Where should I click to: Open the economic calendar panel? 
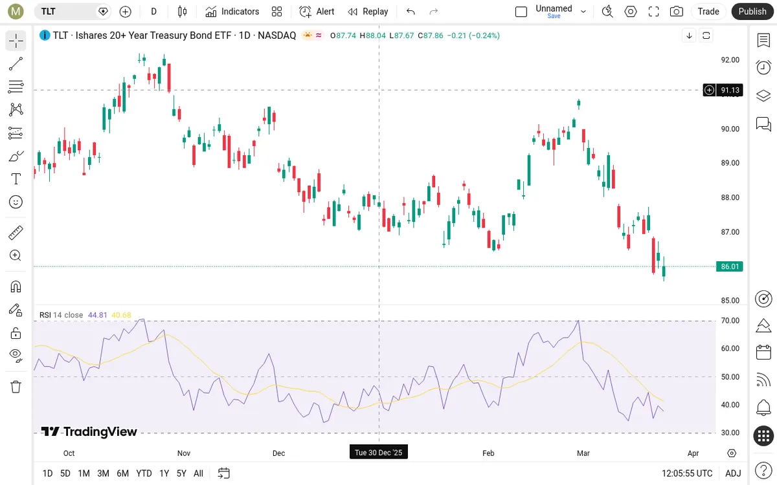[763, 352]
